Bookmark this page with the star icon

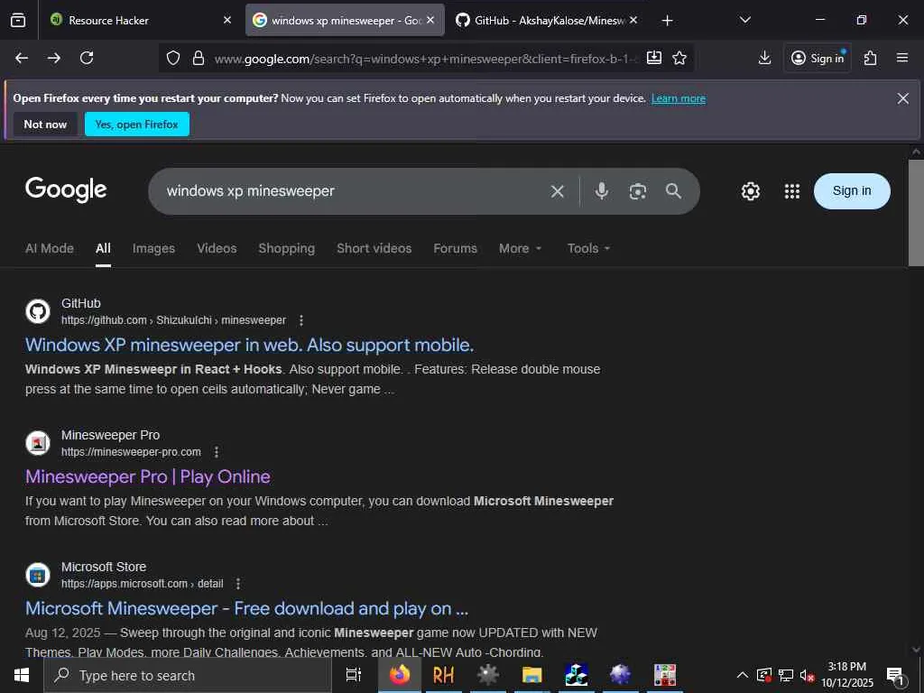679,58
